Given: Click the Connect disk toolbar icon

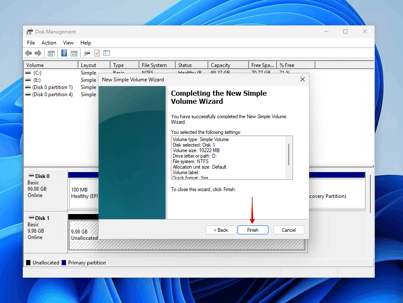Looking at the screenshot, I should [x=87, y=53].
